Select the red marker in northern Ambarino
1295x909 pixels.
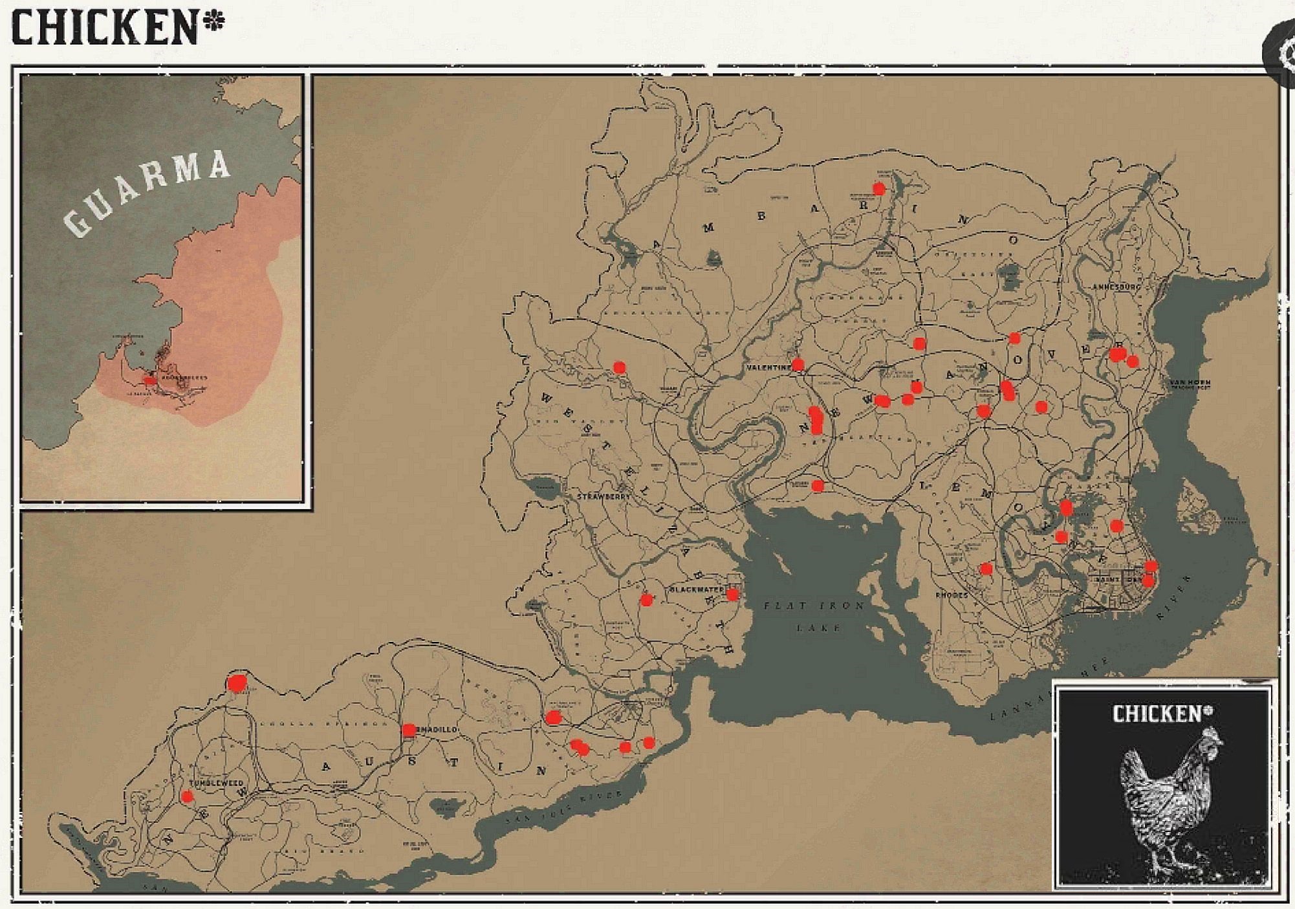pyautogui.click(x=879, y=188)
